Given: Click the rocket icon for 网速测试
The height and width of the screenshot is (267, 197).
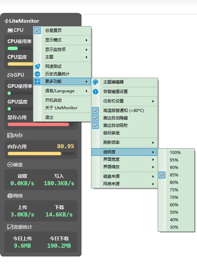Looking at the screenshot, I should click(x=37, y=66).
